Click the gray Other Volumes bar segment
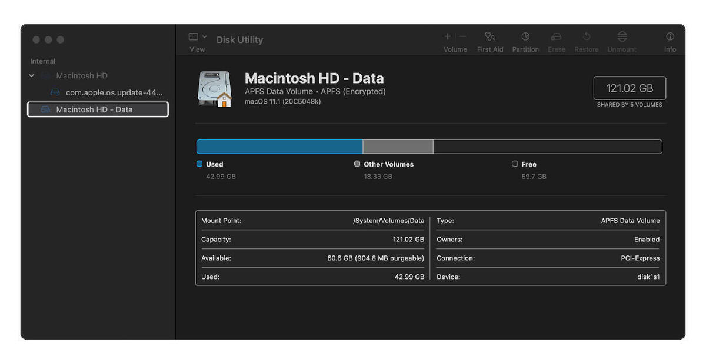The width and height of the screenshot is (706, 359). (x=398, y=147)
